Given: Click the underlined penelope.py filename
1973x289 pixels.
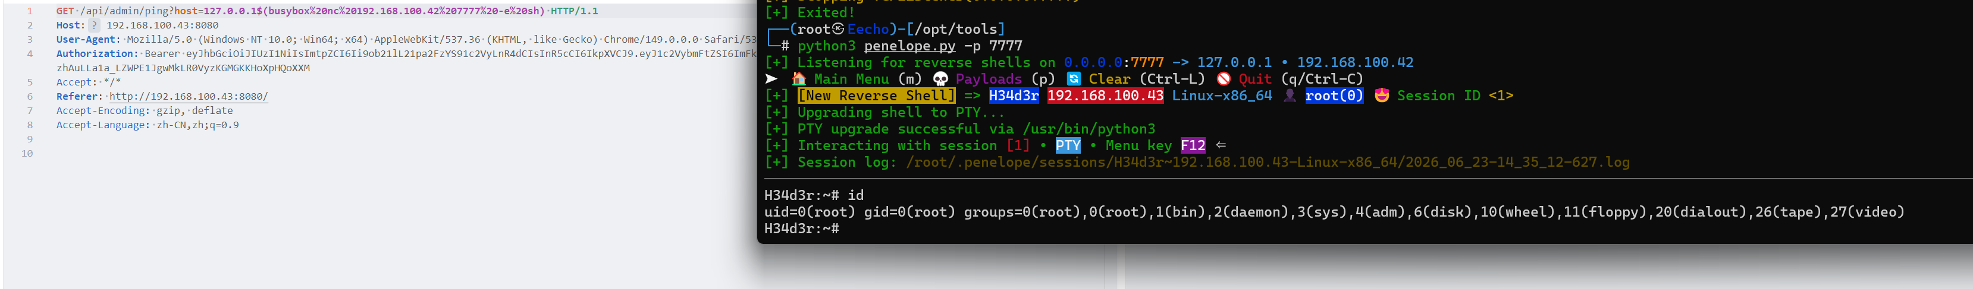Looking at the screenshot, I should (x=910, y=46).
